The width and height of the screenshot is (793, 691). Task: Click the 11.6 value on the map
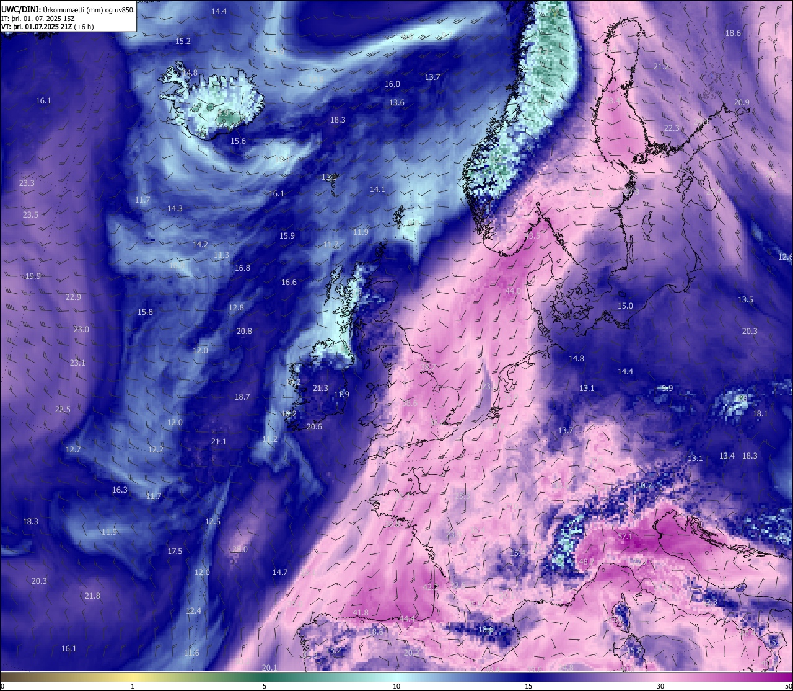pyautogui.click(x=191, y=653)
